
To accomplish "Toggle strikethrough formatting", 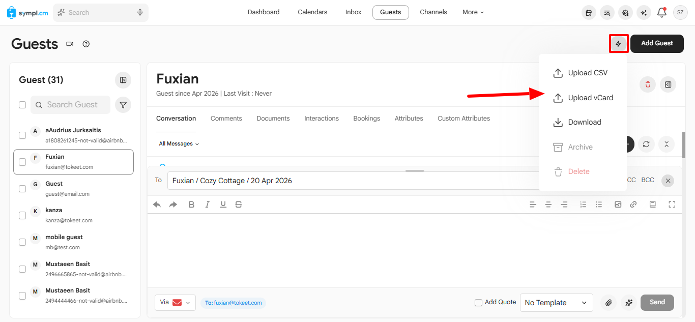I will (239, 204).
